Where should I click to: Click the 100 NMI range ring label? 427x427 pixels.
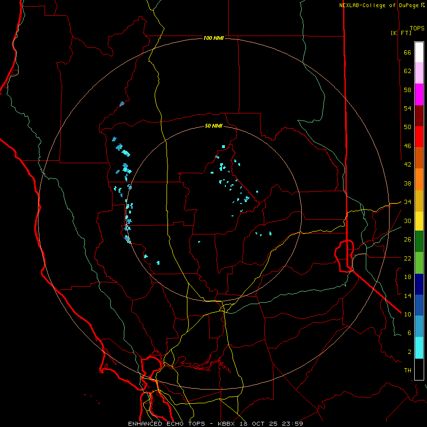click(213, 38)
